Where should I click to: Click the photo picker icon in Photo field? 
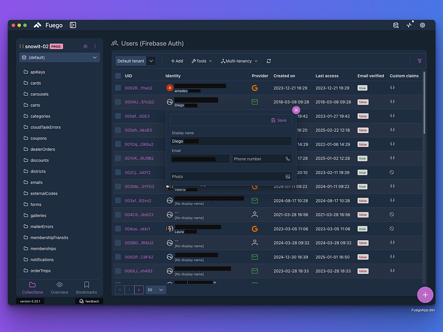pos(287,177)
